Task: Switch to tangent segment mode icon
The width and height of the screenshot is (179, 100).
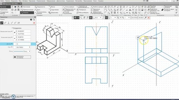Action: click(12, 23)
